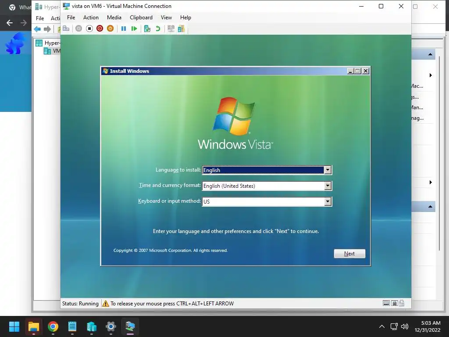Revert the VM with the green arrow icon
449x337 pixels.
tap(158, 29)
